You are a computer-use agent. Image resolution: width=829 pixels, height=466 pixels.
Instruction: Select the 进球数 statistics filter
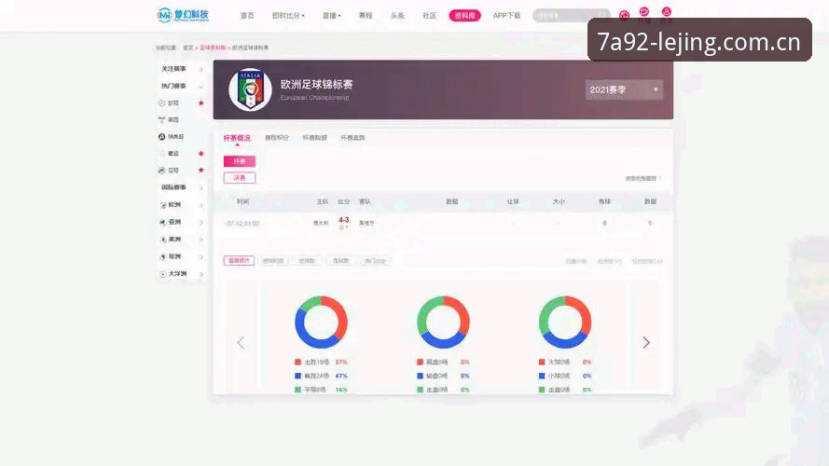point(307,260)
